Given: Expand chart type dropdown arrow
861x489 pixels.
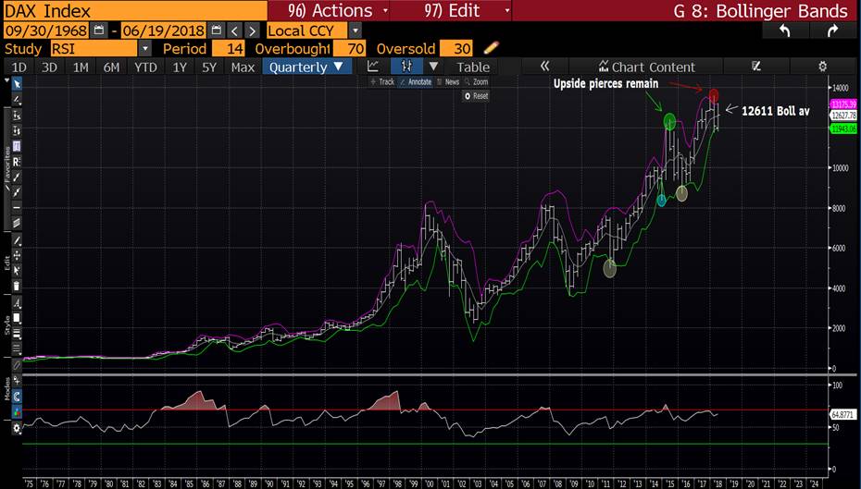Looking at the screenshot, I should (x=433, y=67).
